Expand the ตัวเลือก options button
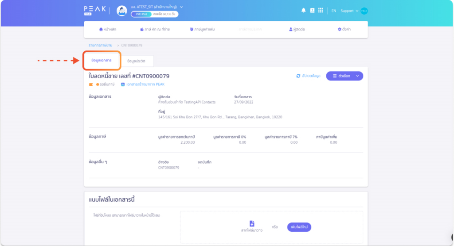Screen dimensions: 454x246 click(x=344, y=76)
